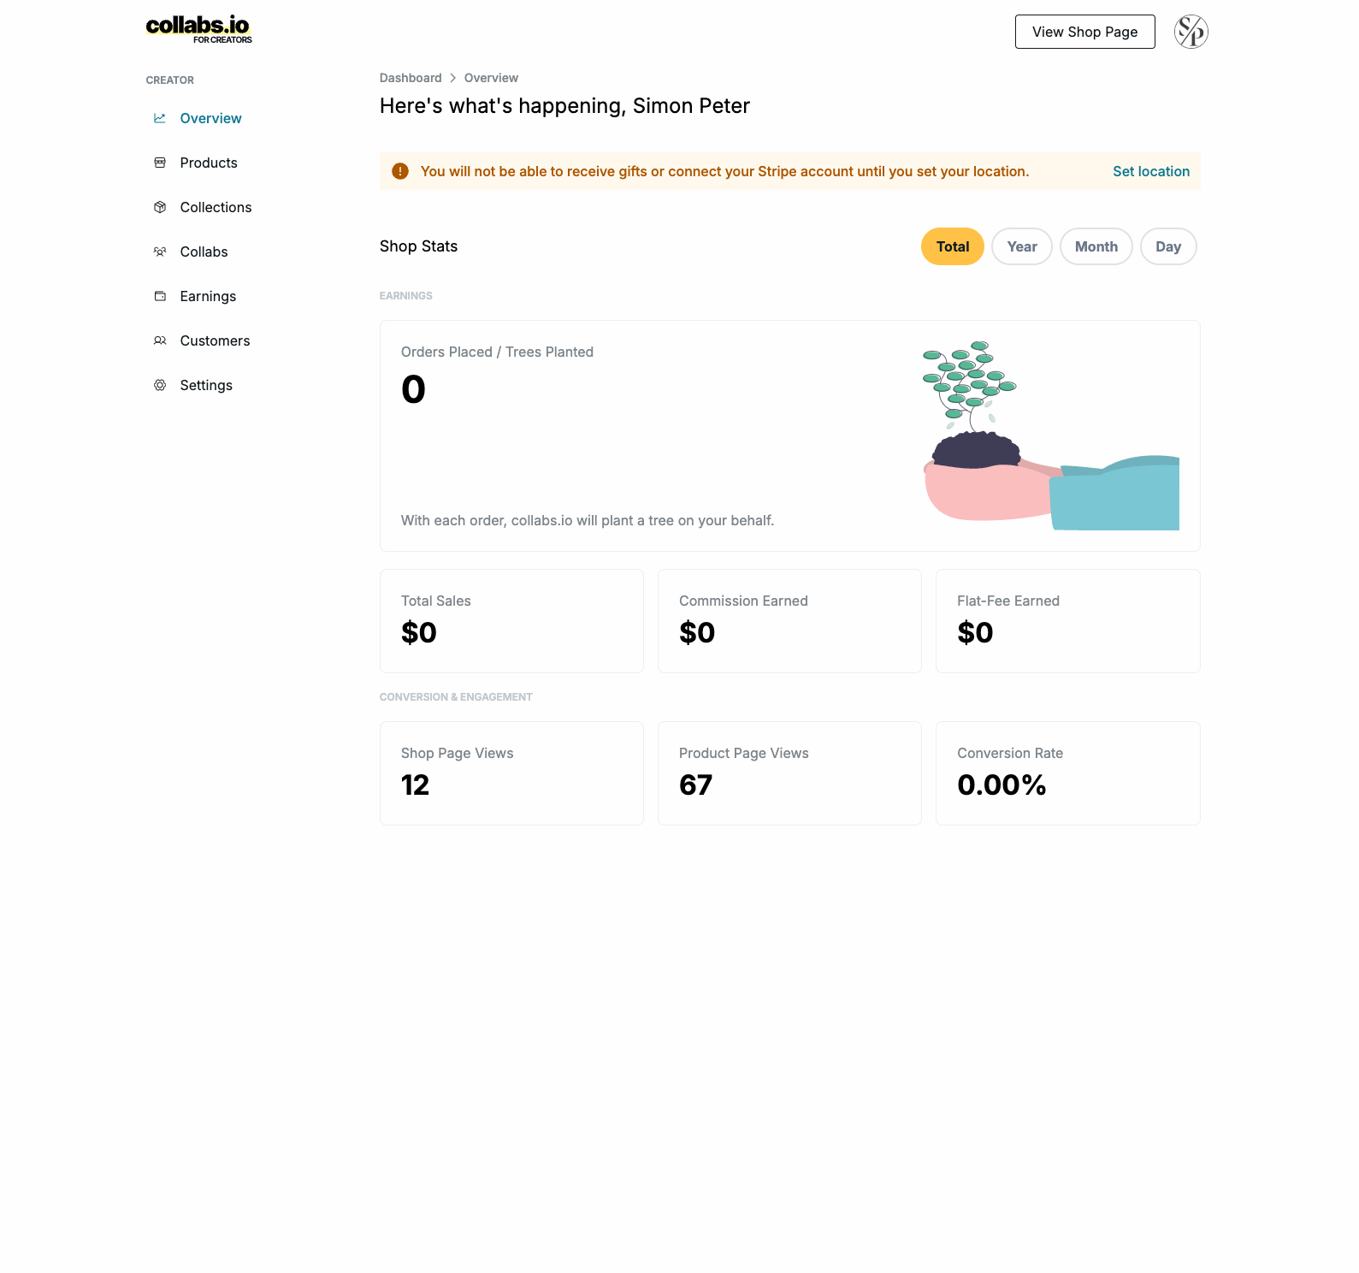Click the Collections box icon
The height and width of the screenshot is (1273, 1359).
tap(160, 207)
